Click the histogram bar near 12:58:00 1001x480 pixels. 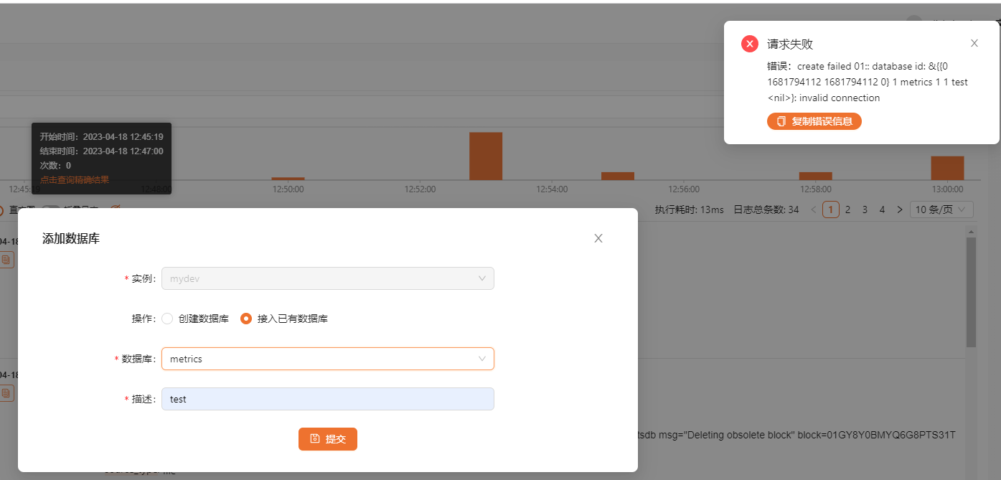815,176
